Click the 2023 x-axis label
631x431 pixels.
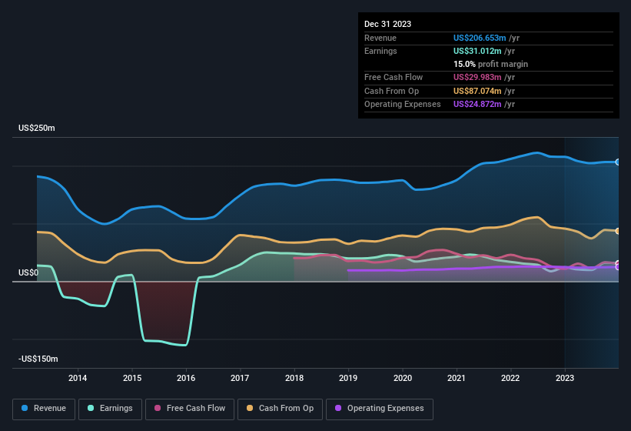coord(565,378)
